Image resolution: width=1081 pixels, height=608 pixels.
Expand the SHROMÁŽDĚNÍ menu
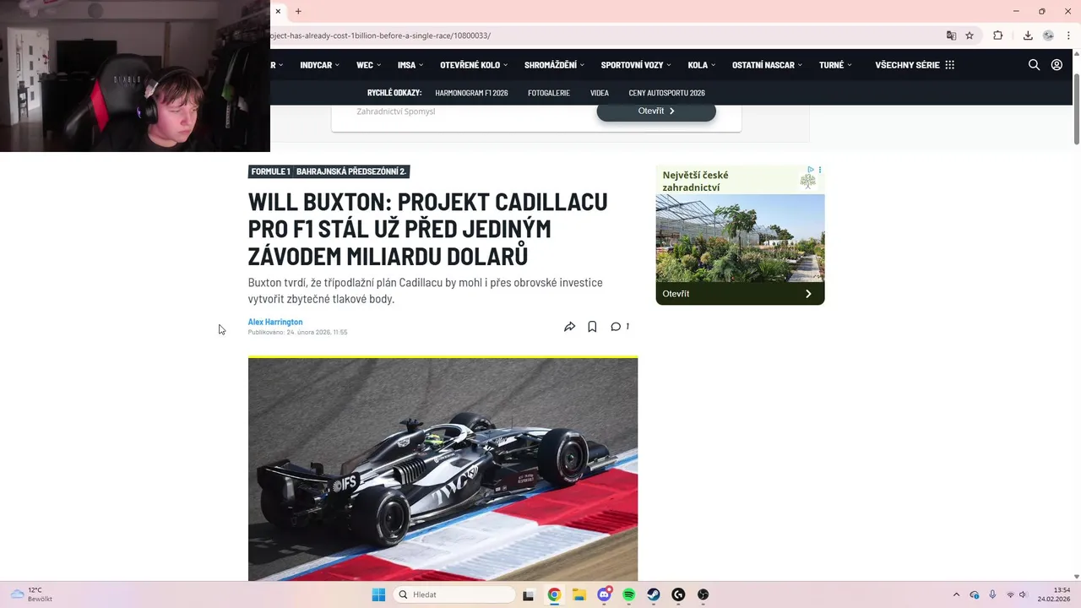[x=555, y=65]
